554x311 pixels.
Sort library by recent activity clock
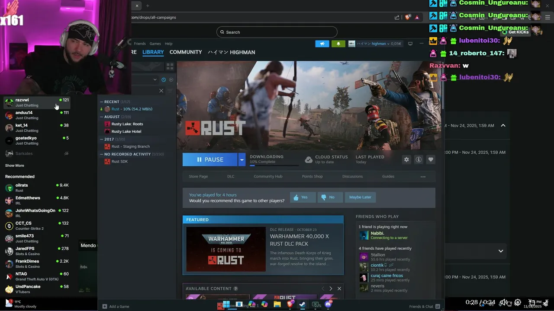tap(164, 79)
